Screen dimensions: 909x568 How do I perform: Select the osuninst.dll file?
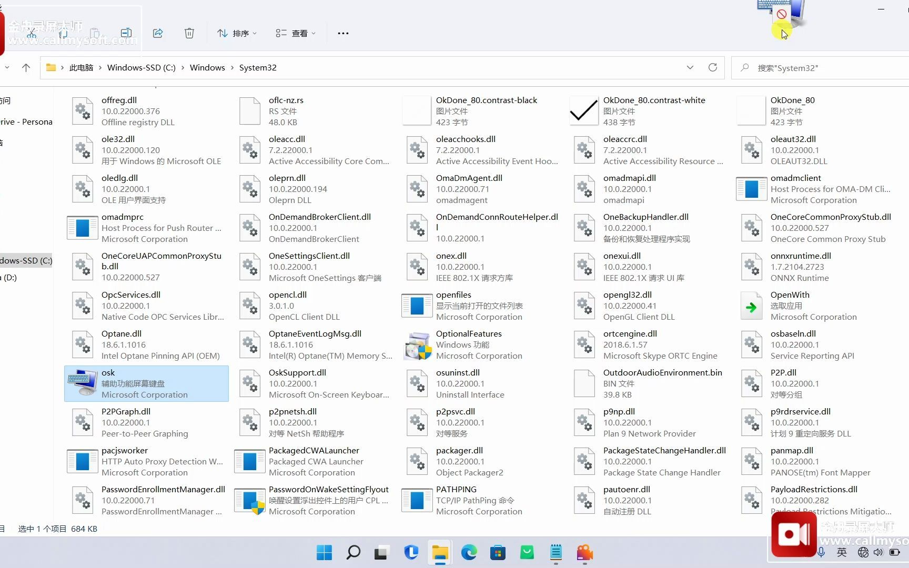[481, 383]
